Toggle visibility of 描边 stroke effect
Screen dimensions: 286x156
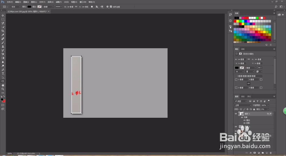tap(245, 120)
